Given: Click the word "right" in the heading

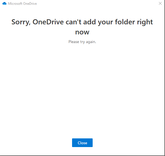Looking at the screenshot, I should [145, 22].
